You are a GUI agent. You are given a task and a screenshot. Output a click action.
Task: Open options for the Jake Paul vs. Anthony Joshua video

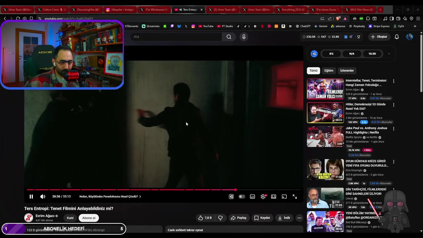click(x=394, y=129)
